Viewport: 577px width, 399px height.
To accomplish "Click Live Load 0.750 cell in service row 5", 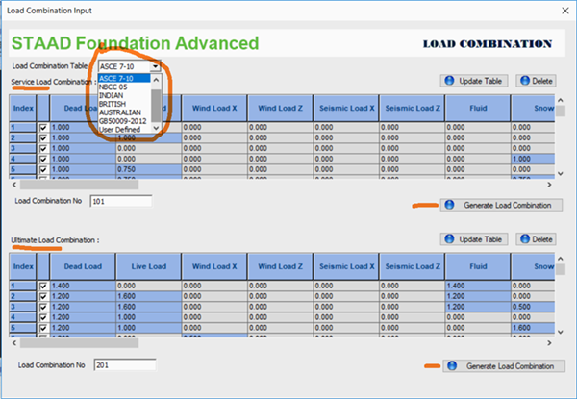I will click(149, 169).
